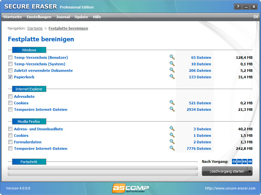The width and height of the screenshot is (261, 195).
Task: Click the 521 Dateien link
Action: [x=200, y=103]
